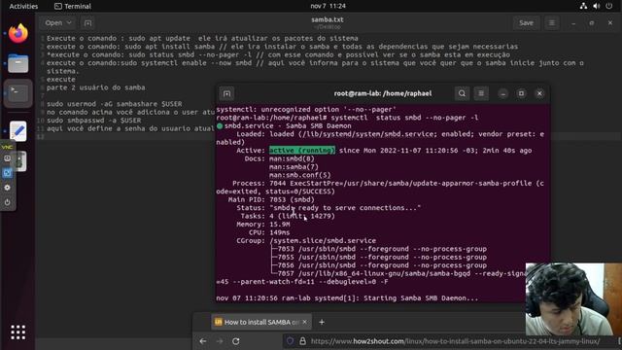Click new document icon in text editor
This screenshot has height=350, width=622.
click(87, 23)
